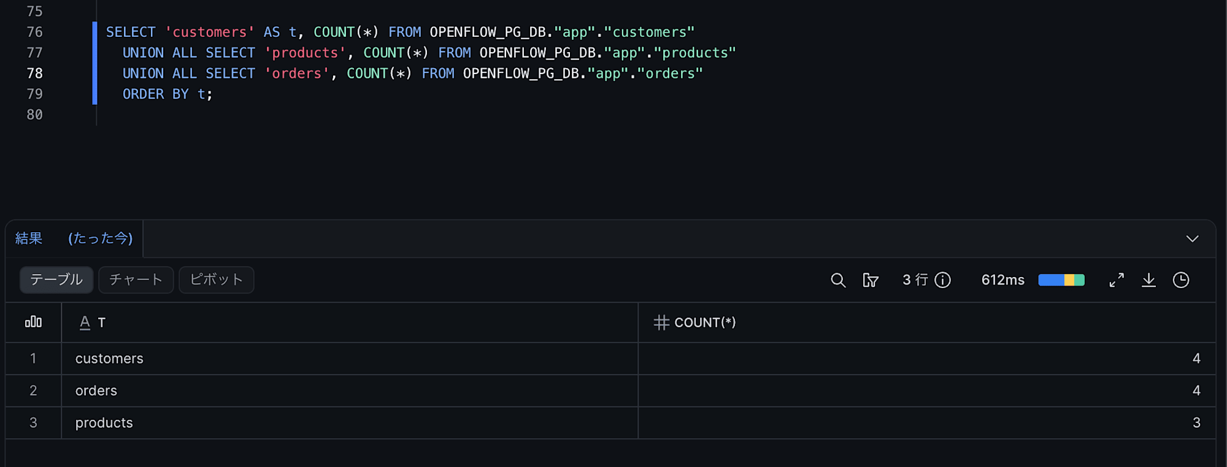Select result row number 3

pyautogui.click(x=33, y=423)
